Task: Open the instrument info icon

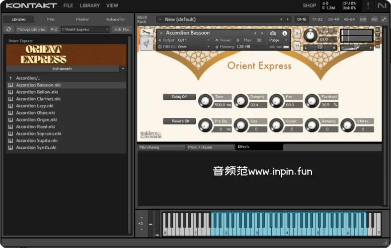Action: click(285, 33)
